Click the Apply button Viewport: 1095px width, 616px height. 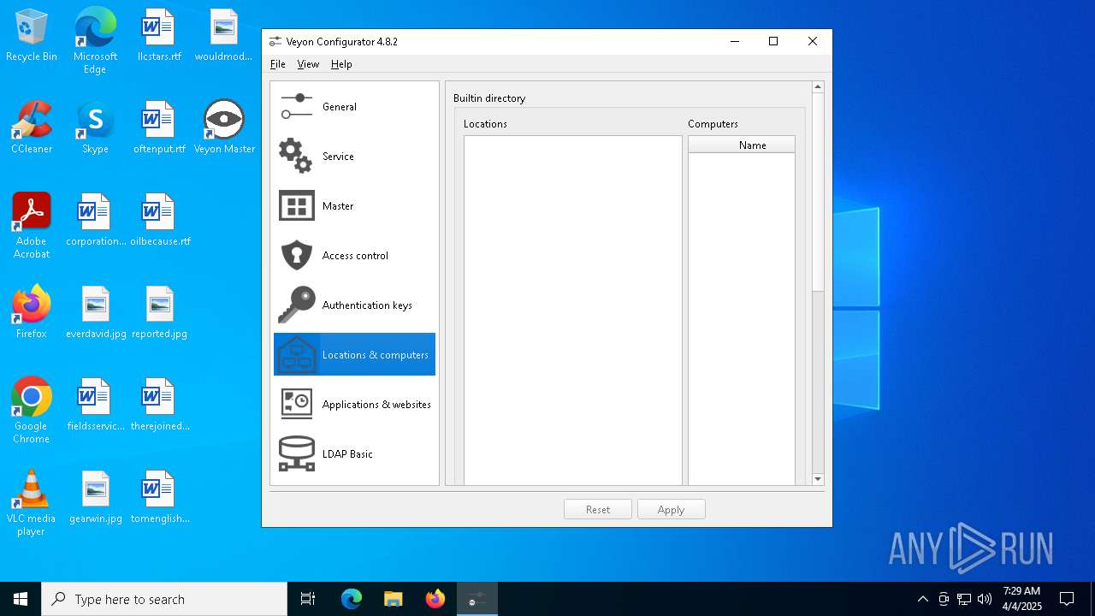tap(672, 509)
